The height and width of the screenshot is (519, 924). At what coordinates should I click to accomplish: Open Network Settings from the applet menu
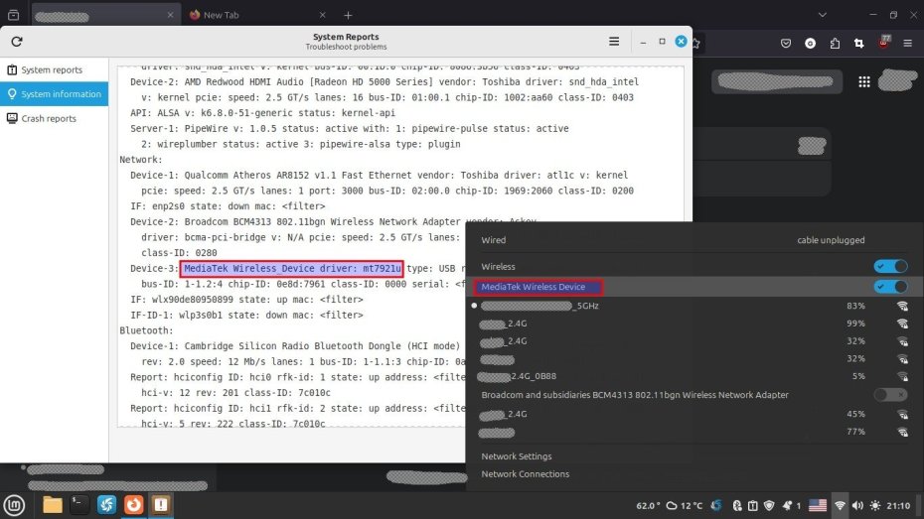coord(517,456)
